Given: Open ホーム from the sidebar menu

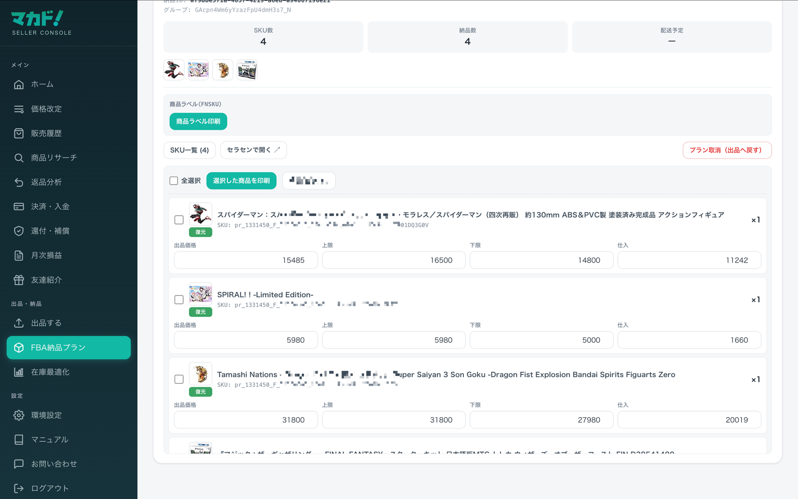Looking at the screenshot, I should 68,84.
